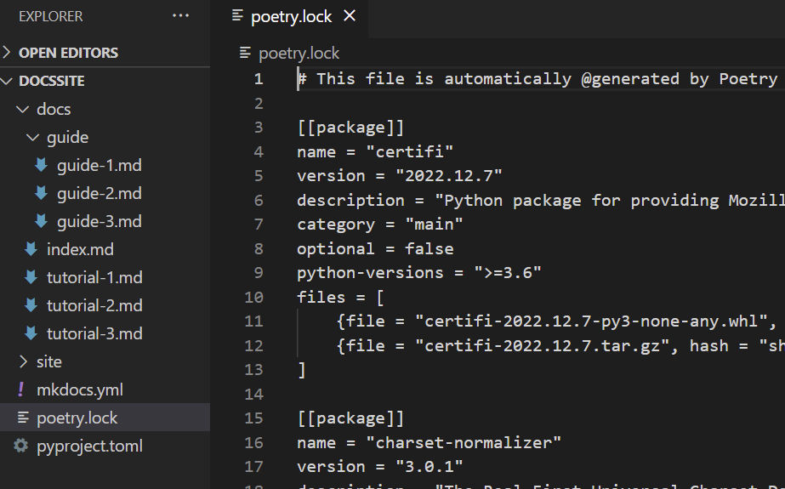Click markdown icon beside tutorial-2.md
785x489 pixels.
[31, 304]
